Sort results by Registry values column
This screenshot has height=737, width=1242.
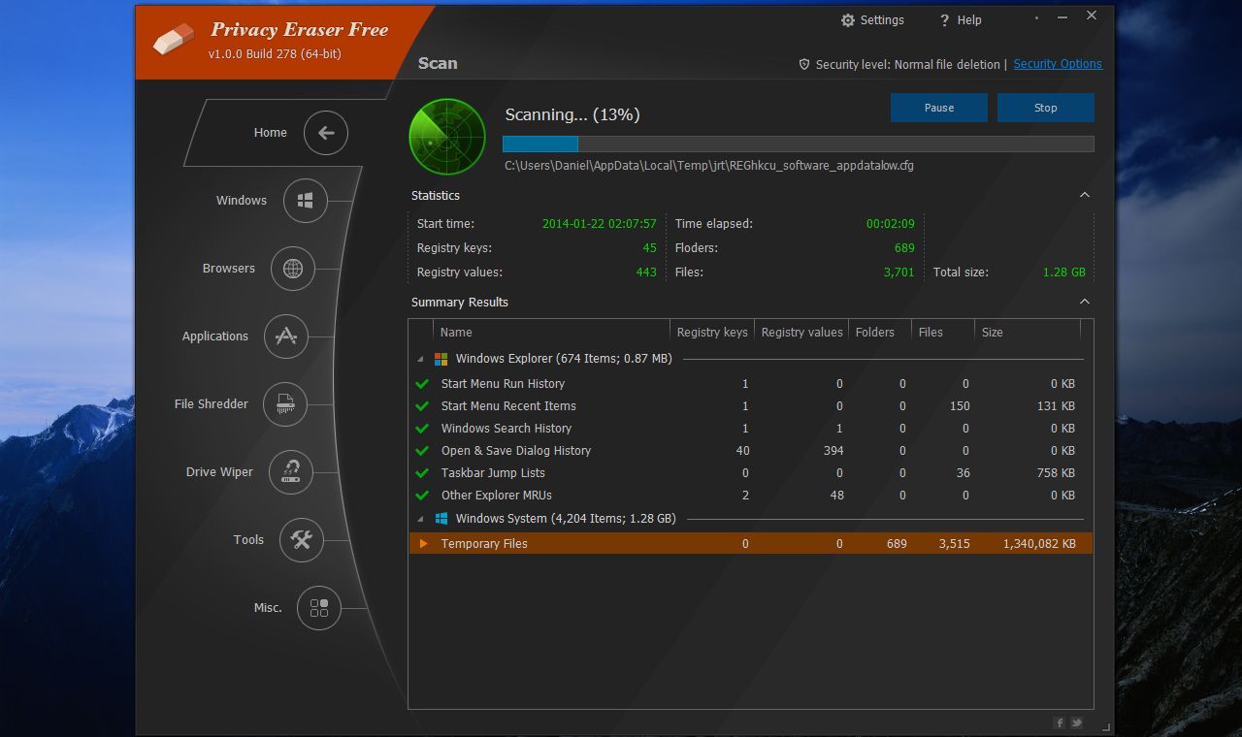pyautogui.click(x=801, y=332)
